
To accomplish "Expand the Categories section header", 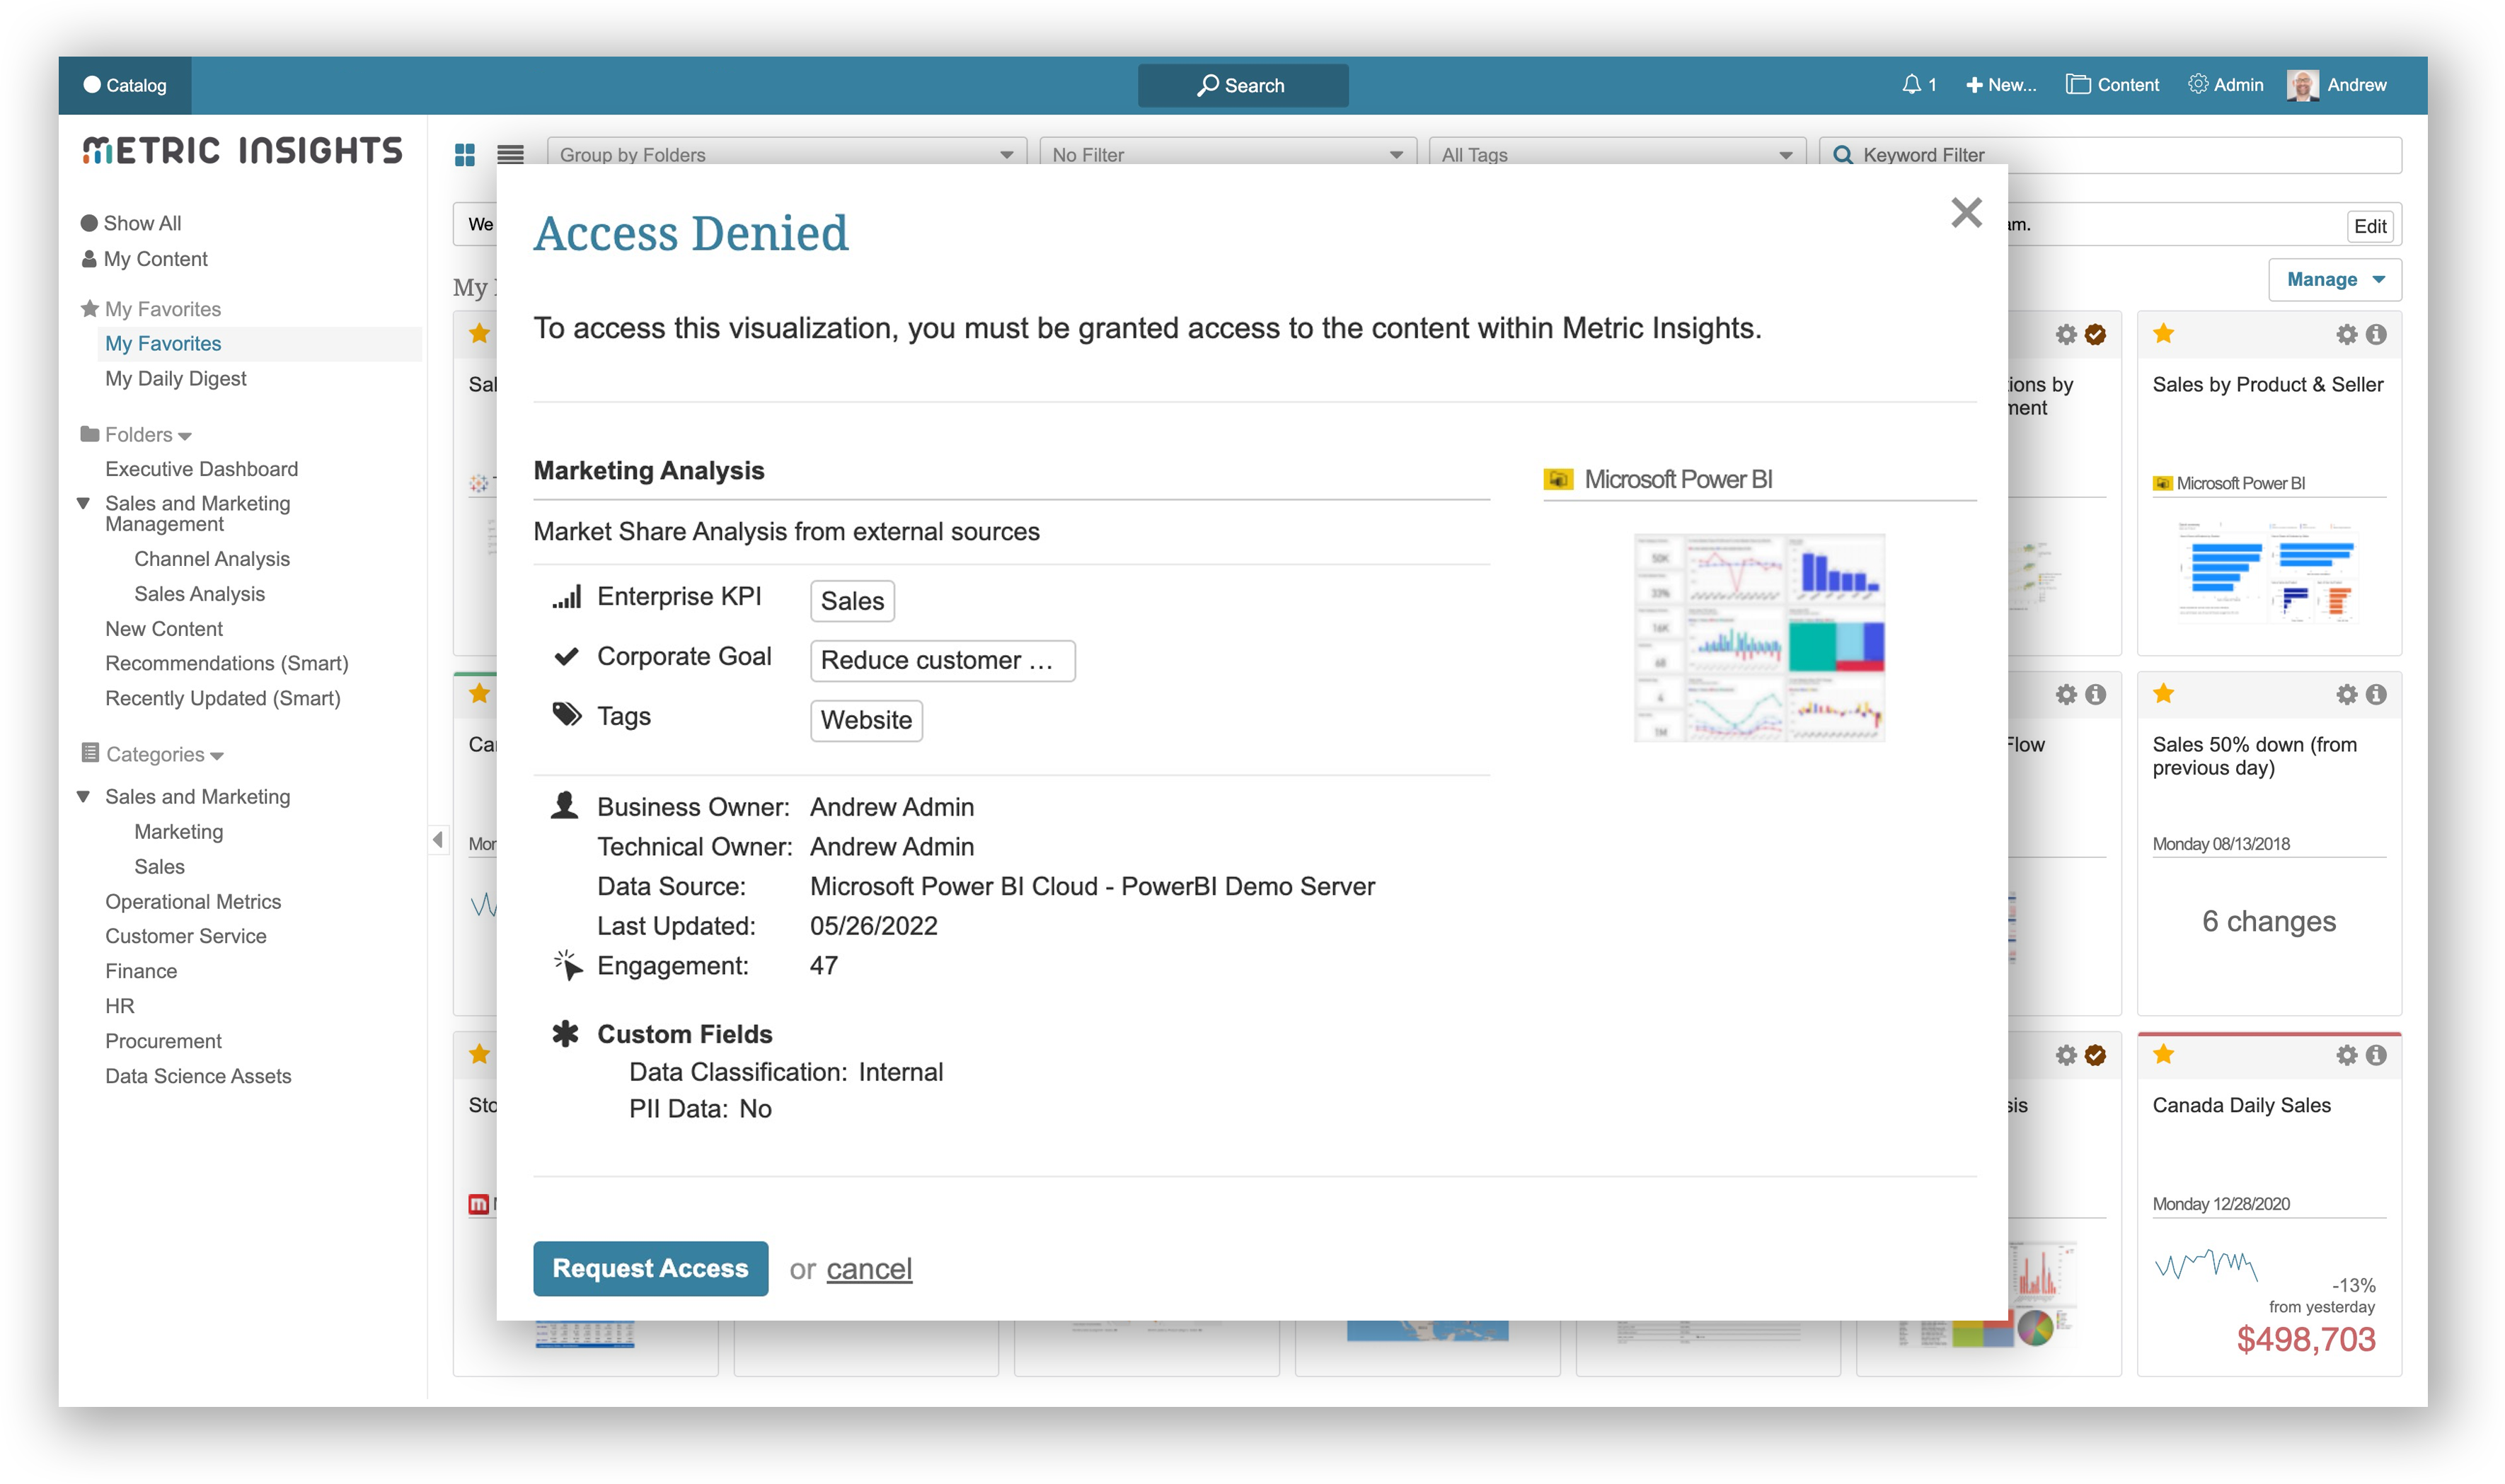I will (153, 754).
